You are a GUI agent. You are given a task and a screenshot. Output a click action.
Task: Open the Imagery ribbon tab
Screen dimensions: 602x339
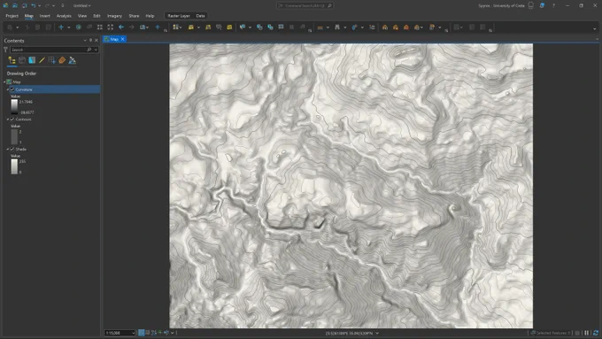point(114,16)
